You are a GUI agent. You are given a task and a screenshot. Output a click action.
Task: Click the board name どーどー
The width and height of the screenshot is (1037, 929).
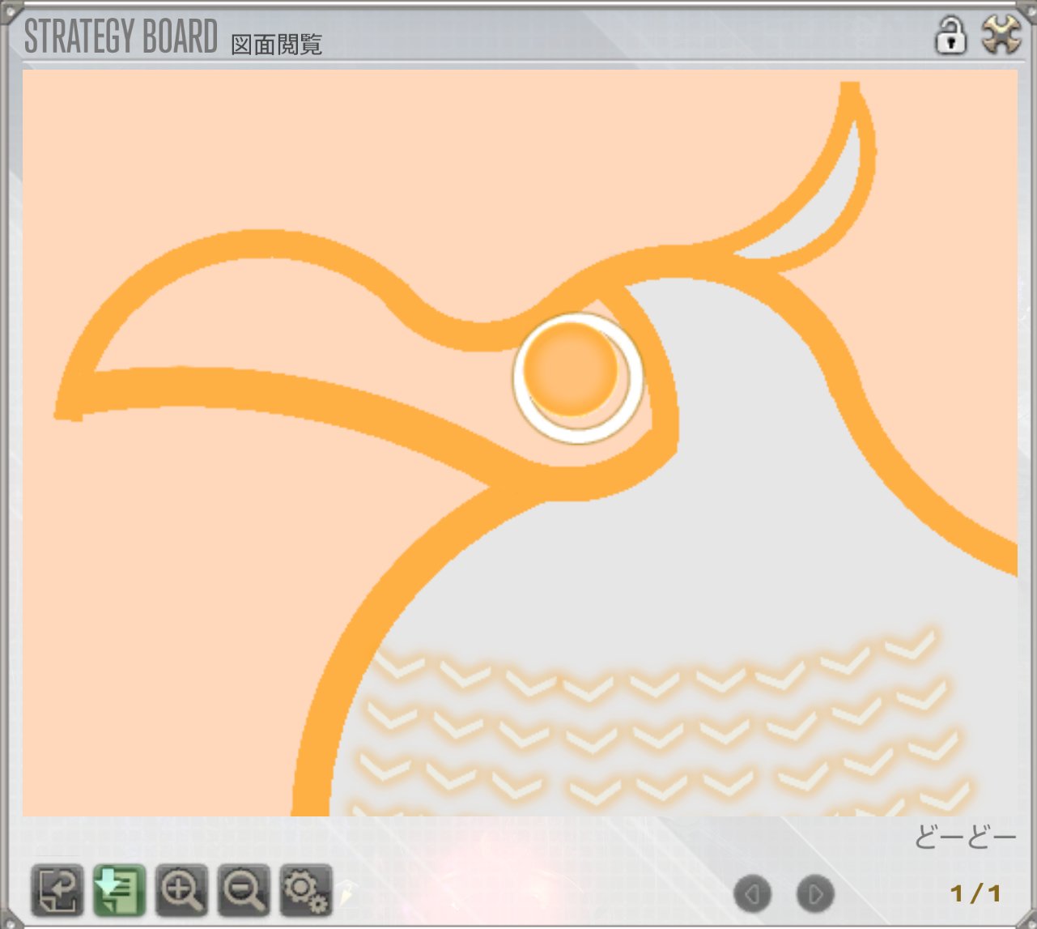tap(965, 837)
